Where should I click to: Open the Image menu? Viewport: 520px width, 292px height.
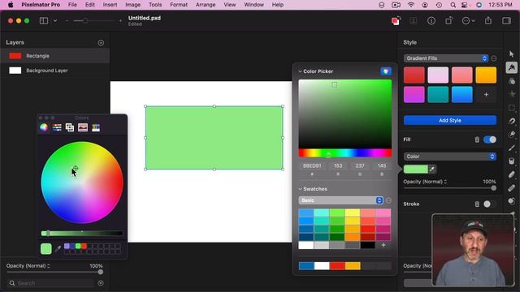132,5
